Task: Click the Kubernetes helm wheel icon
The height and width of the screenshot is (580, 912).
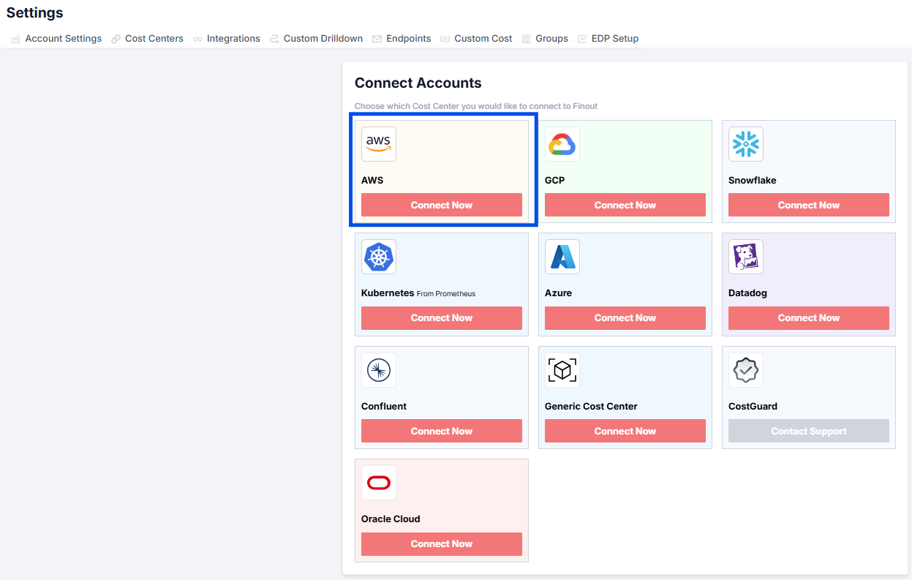Action: click(x=379, y=257)
